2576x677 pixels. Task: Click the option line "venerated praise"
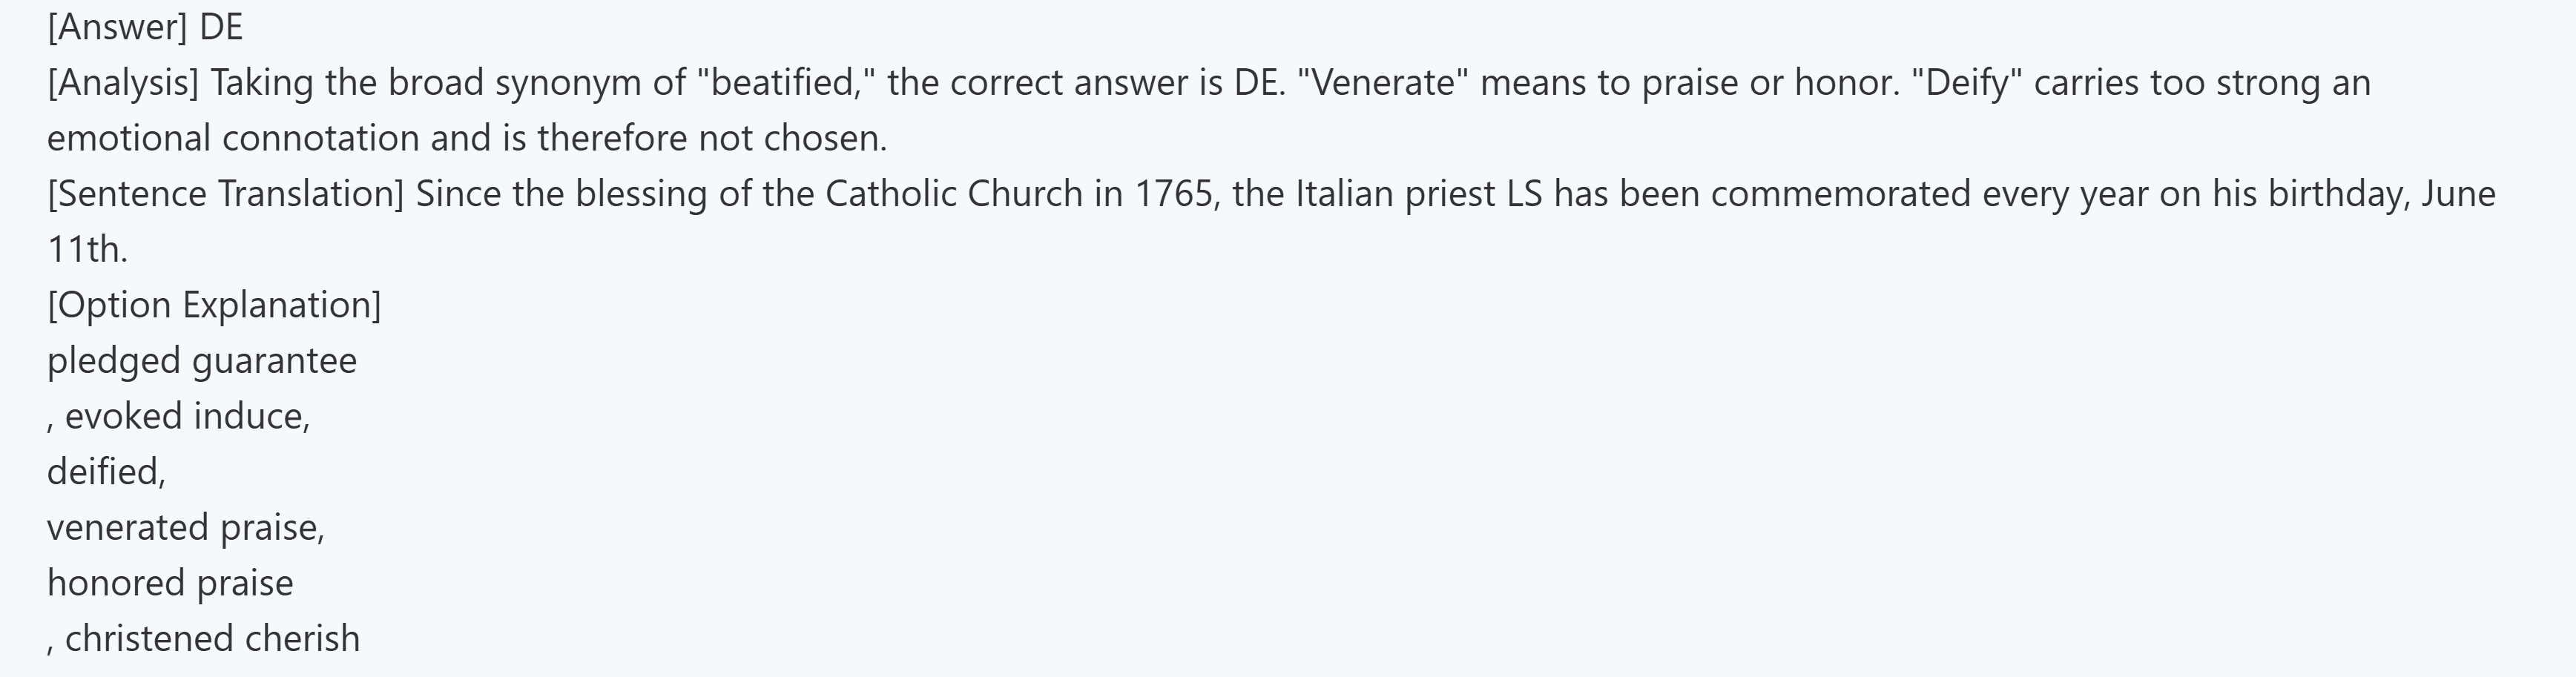click(185, 527)
